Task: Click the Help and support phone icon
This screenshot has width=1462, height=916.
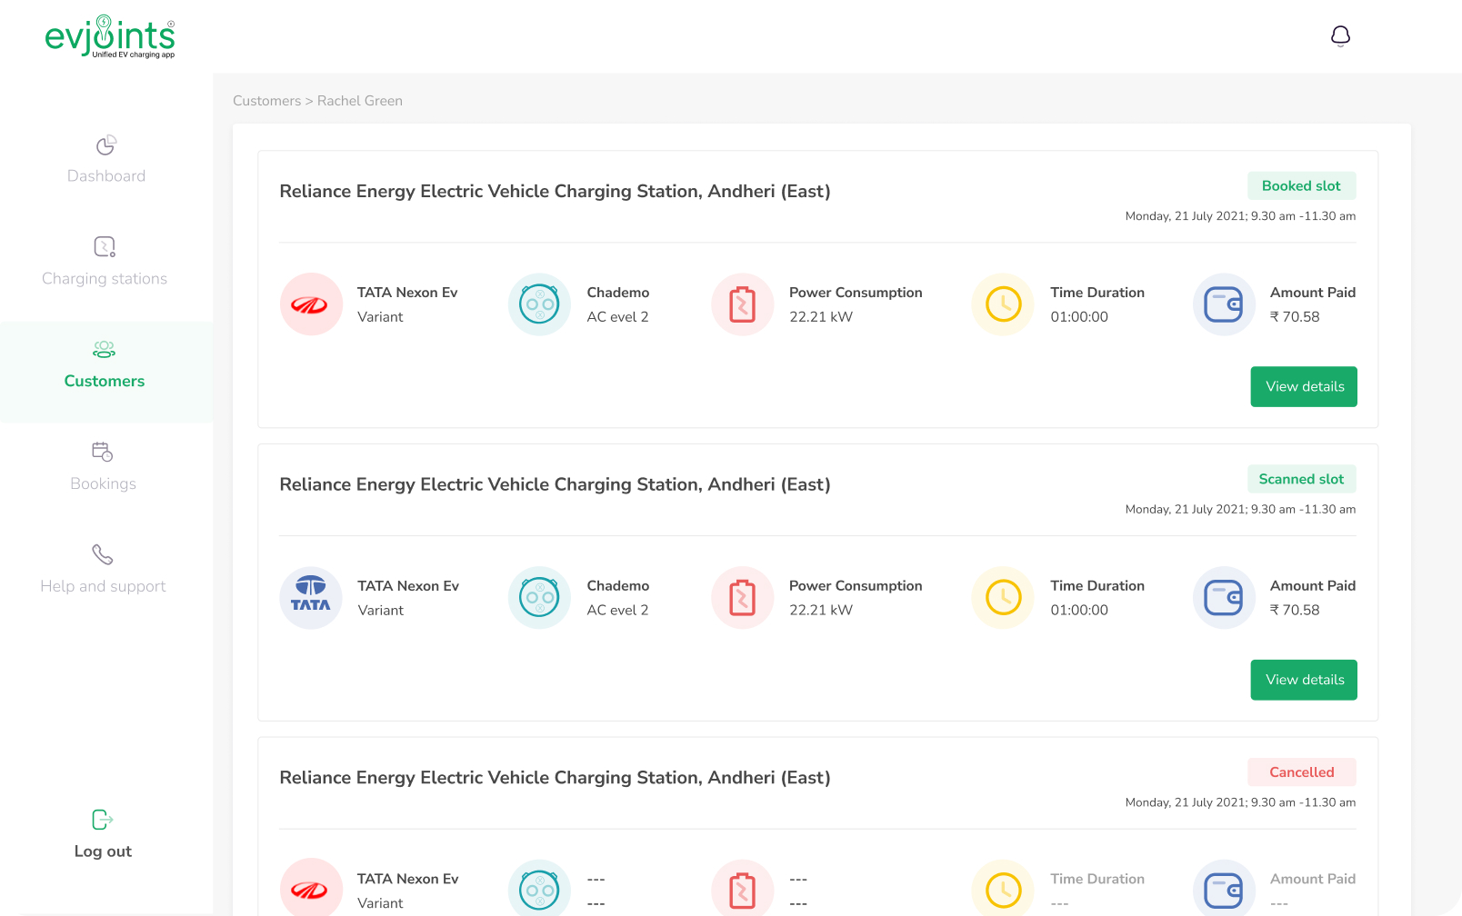Action: [x=103, y=554]
